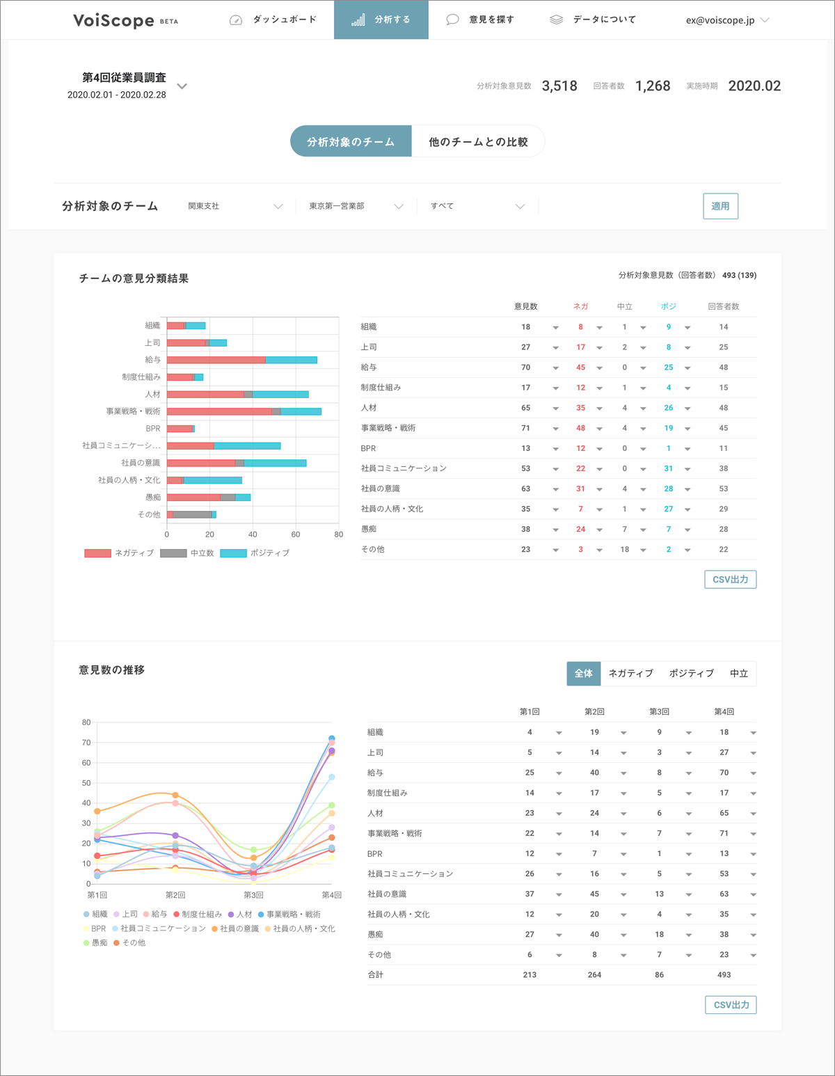Click arrow next to 社員の人柄・文化 ポジ 27
Image resolution: width=835 pixels, height=1076 pixels.
coord(687,509)
